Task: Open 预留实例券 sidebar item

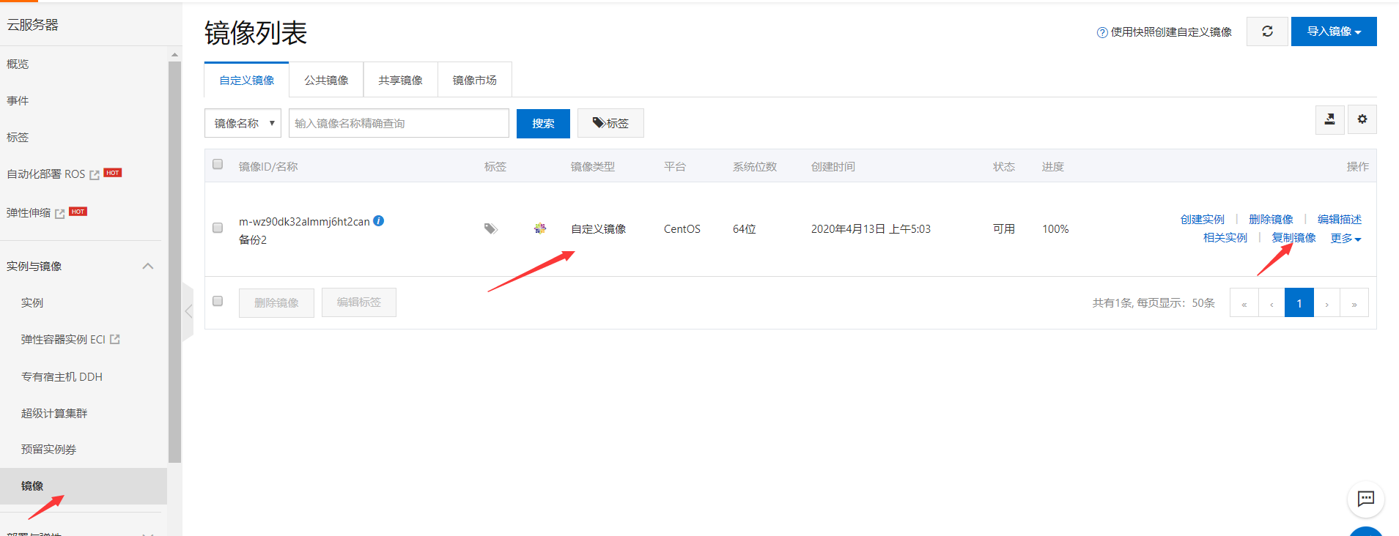Action: pos(48,449)
